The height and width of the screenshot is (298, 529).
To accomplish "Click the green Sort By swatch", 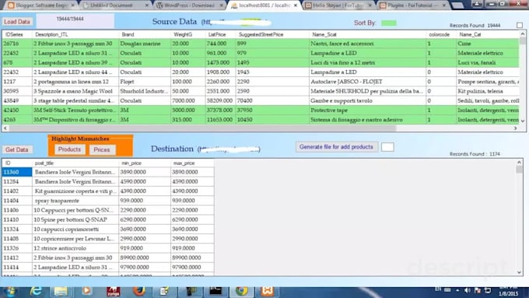I will (389, 23).
